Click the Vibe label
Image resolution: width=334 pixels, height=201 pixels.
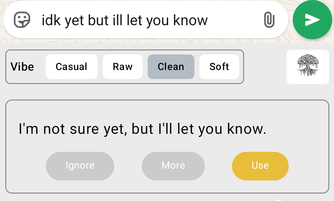pyautogui.click(x=22, y=67)
